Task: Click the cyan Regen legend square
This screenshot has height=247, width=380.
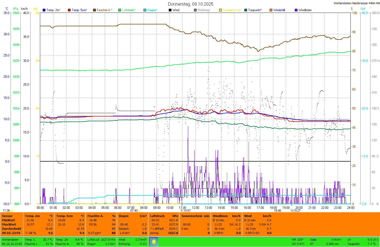Action: 145,10
